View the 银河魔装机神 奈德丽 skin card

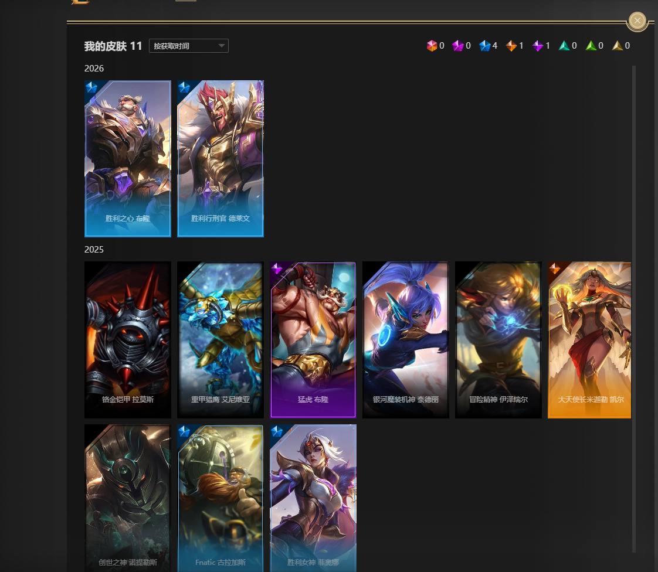pos(406,340)
